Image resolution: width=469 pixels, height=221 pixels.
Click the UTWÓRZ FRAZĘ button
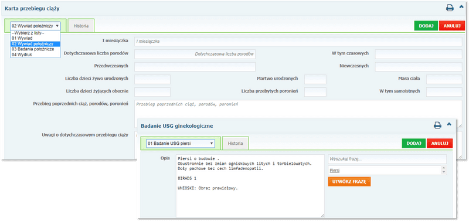349,181
